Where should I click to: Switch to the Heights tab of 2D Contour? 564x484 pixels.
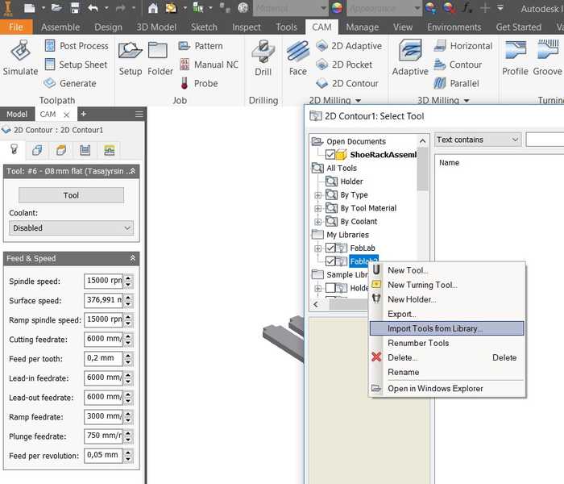point(61,149)
